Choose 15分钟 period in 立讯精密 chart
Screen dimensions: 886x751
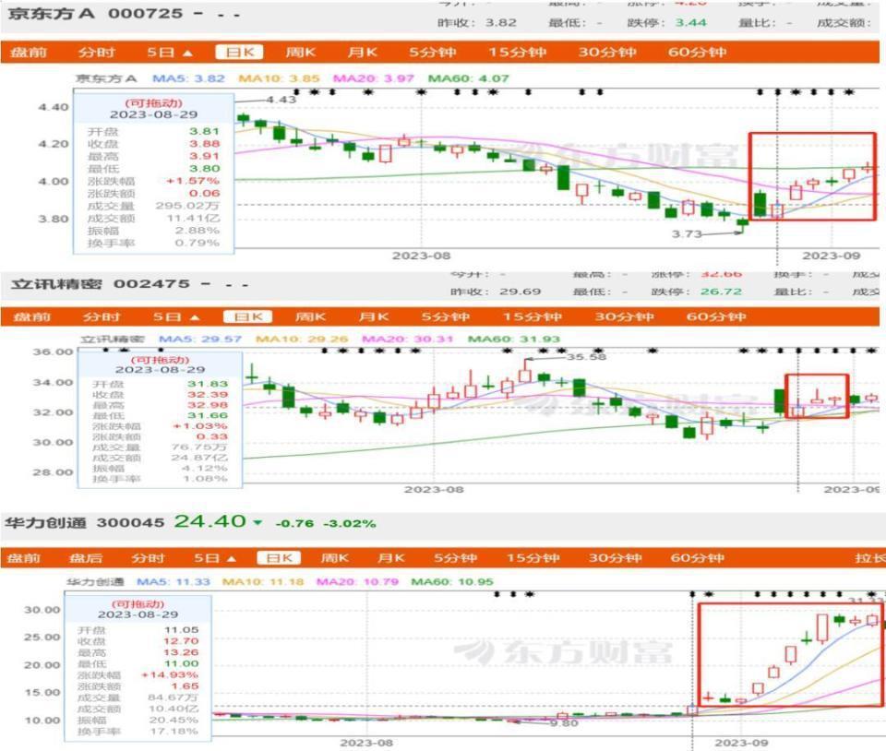tap(533, 316)
